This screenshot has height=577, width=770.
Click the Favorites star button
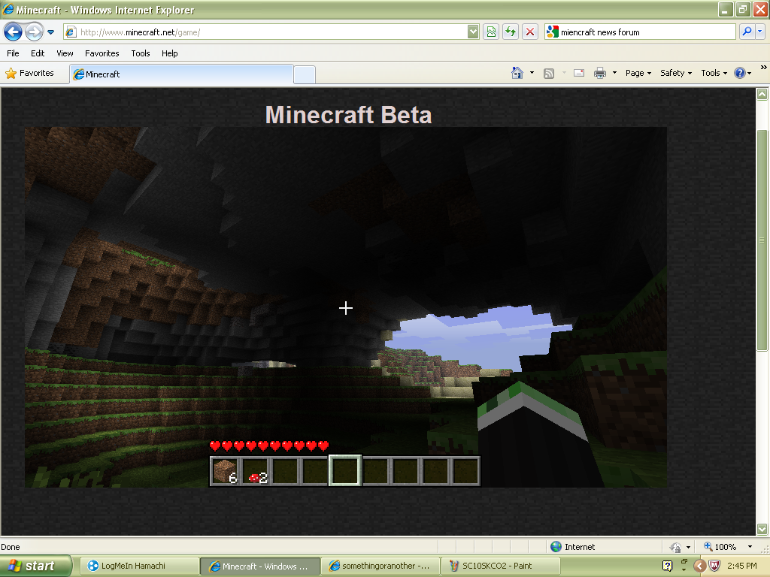point(30,73)
